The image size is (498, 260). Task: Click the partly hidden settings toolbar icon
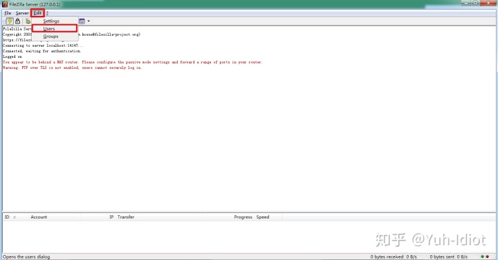coord(28,21)
